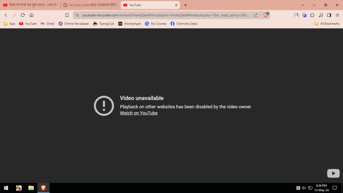This screenshot has height=193, width=343.
Task: Open the Online Newspaper bookmark
Action: click(74, 24)
